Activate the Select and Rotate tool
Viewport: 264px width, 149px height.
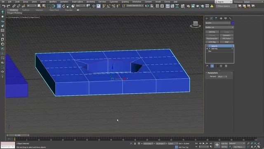(x=64, y=6)
